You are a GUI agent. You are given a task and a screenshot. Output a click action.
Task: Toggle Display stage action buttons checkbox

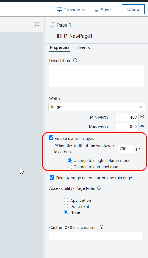point(52,177)
